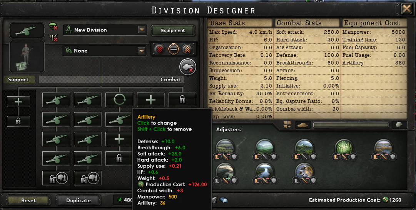Toggle the helmet infantry filter button
The height and width of the screenshot is (210, 416).
pyautogui.click(x=399, y=125)
